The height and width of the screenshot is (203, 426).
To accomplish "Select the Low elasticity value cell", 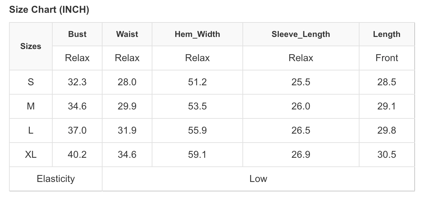I will coord(258,179).
